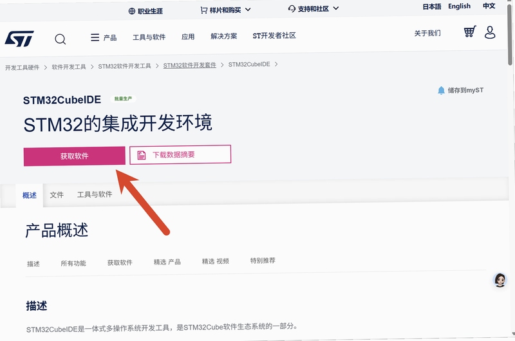Click the chevron after STM32CubeIDE breadcrumb
This screenshot has width=515, height=341.
[x=276, y=64]
